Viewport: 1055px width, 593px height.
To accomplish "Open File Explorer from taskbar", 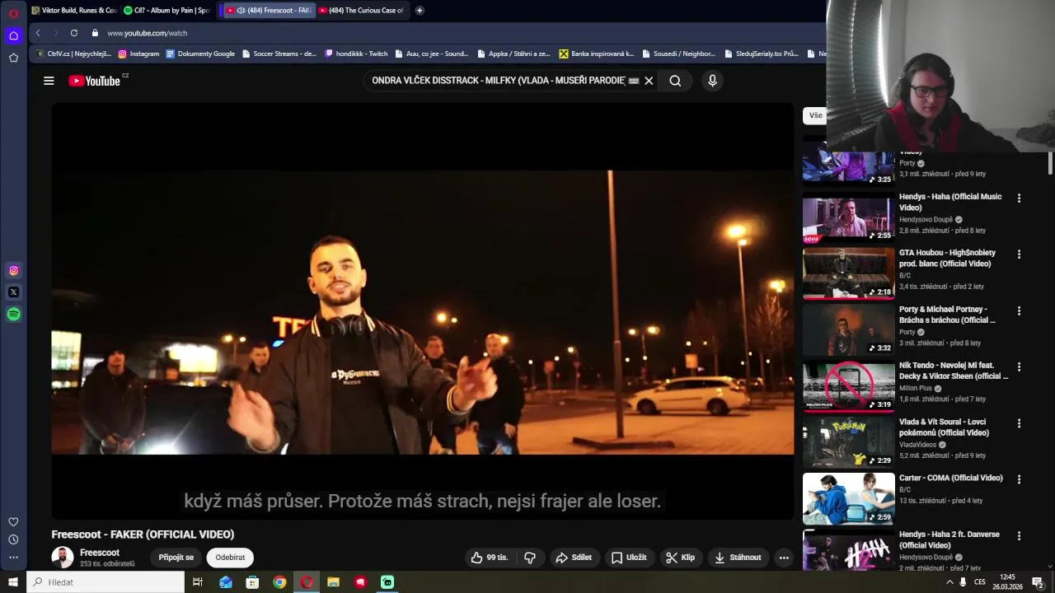I will 333,582.
